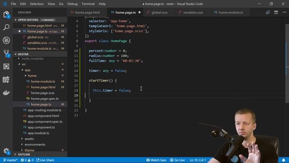Click the 'startTimer() {' code line
Image resolution: width=289 pixels, height=163 pixels.
point(103,81)
